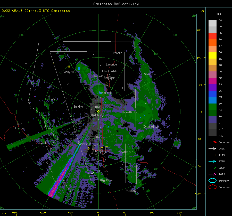
Task: Select the HighRiver label
Action: (107, 180)
